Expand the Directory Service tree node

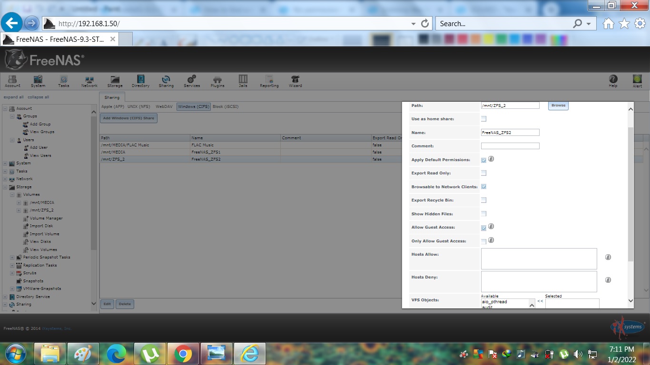[x=5, y=297]
